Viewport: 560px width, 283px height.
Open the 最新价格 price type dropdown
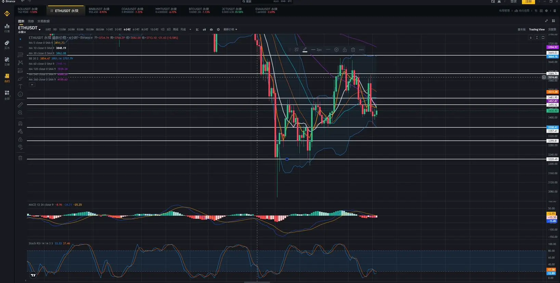point(230,29)
